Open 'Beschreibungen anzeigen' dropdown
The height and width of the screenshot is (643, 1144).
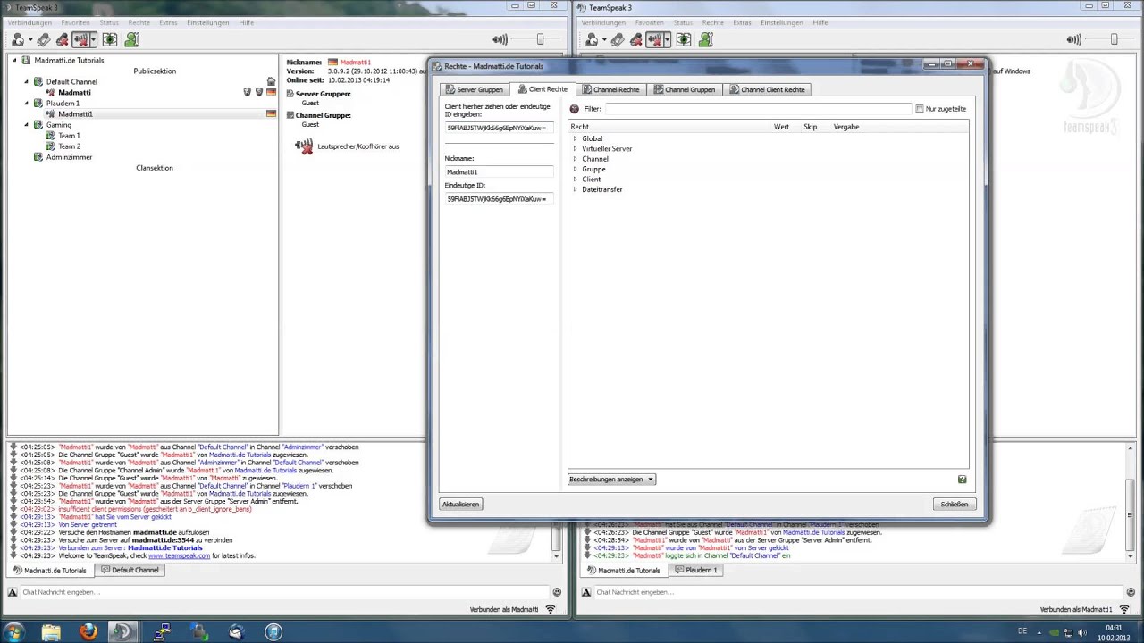(x=611, y=480)
